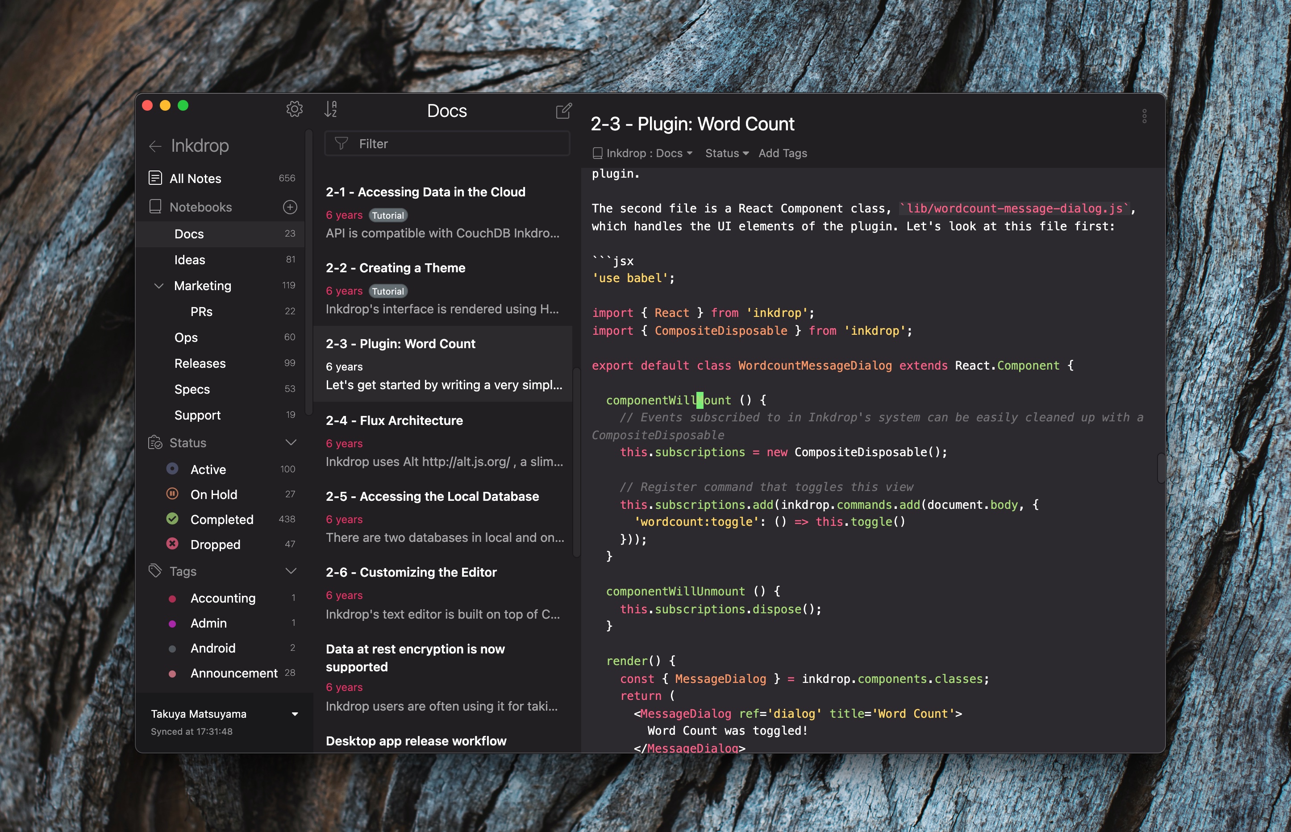Image resolution: width=1291 pixels, height=832 pixels.
Task: Click the filter funnel icon
Action: coord(342,143)
